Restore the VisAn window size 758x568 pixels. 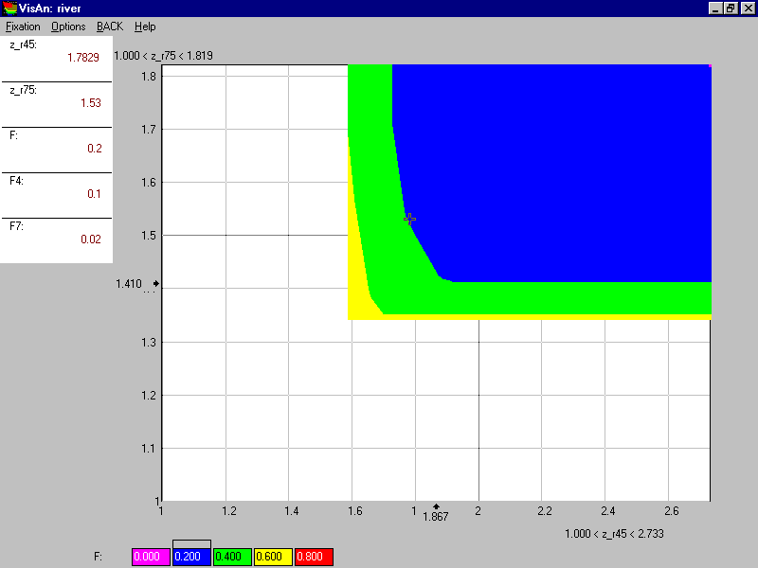click(x=731, y=9)
